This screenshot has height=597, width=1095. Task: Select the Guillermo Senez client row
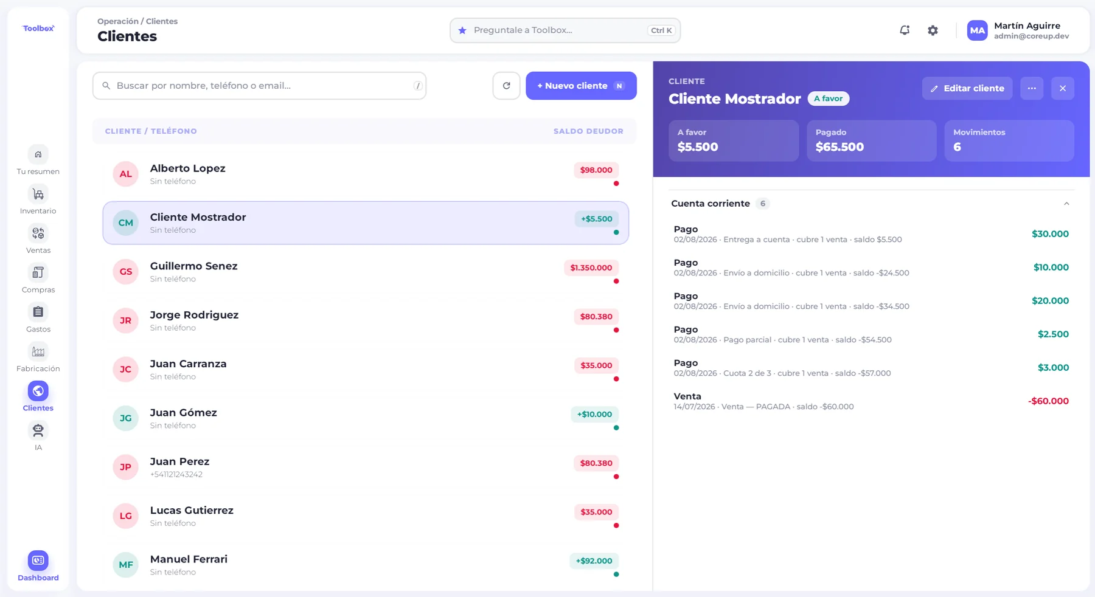[366, 272]
